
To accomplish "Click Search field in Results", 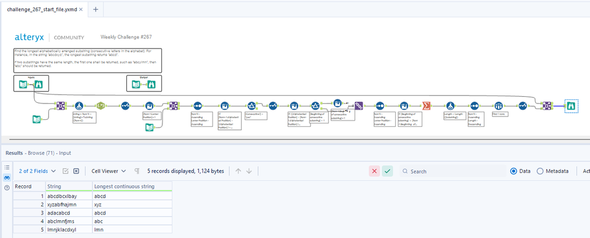I will [452, 171].
